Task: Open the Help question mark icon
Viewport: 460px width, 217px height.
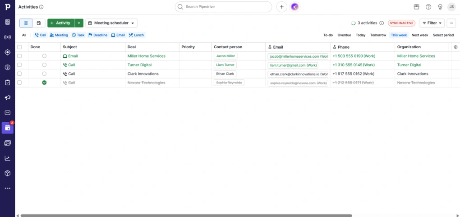Action: click(428, 7)
